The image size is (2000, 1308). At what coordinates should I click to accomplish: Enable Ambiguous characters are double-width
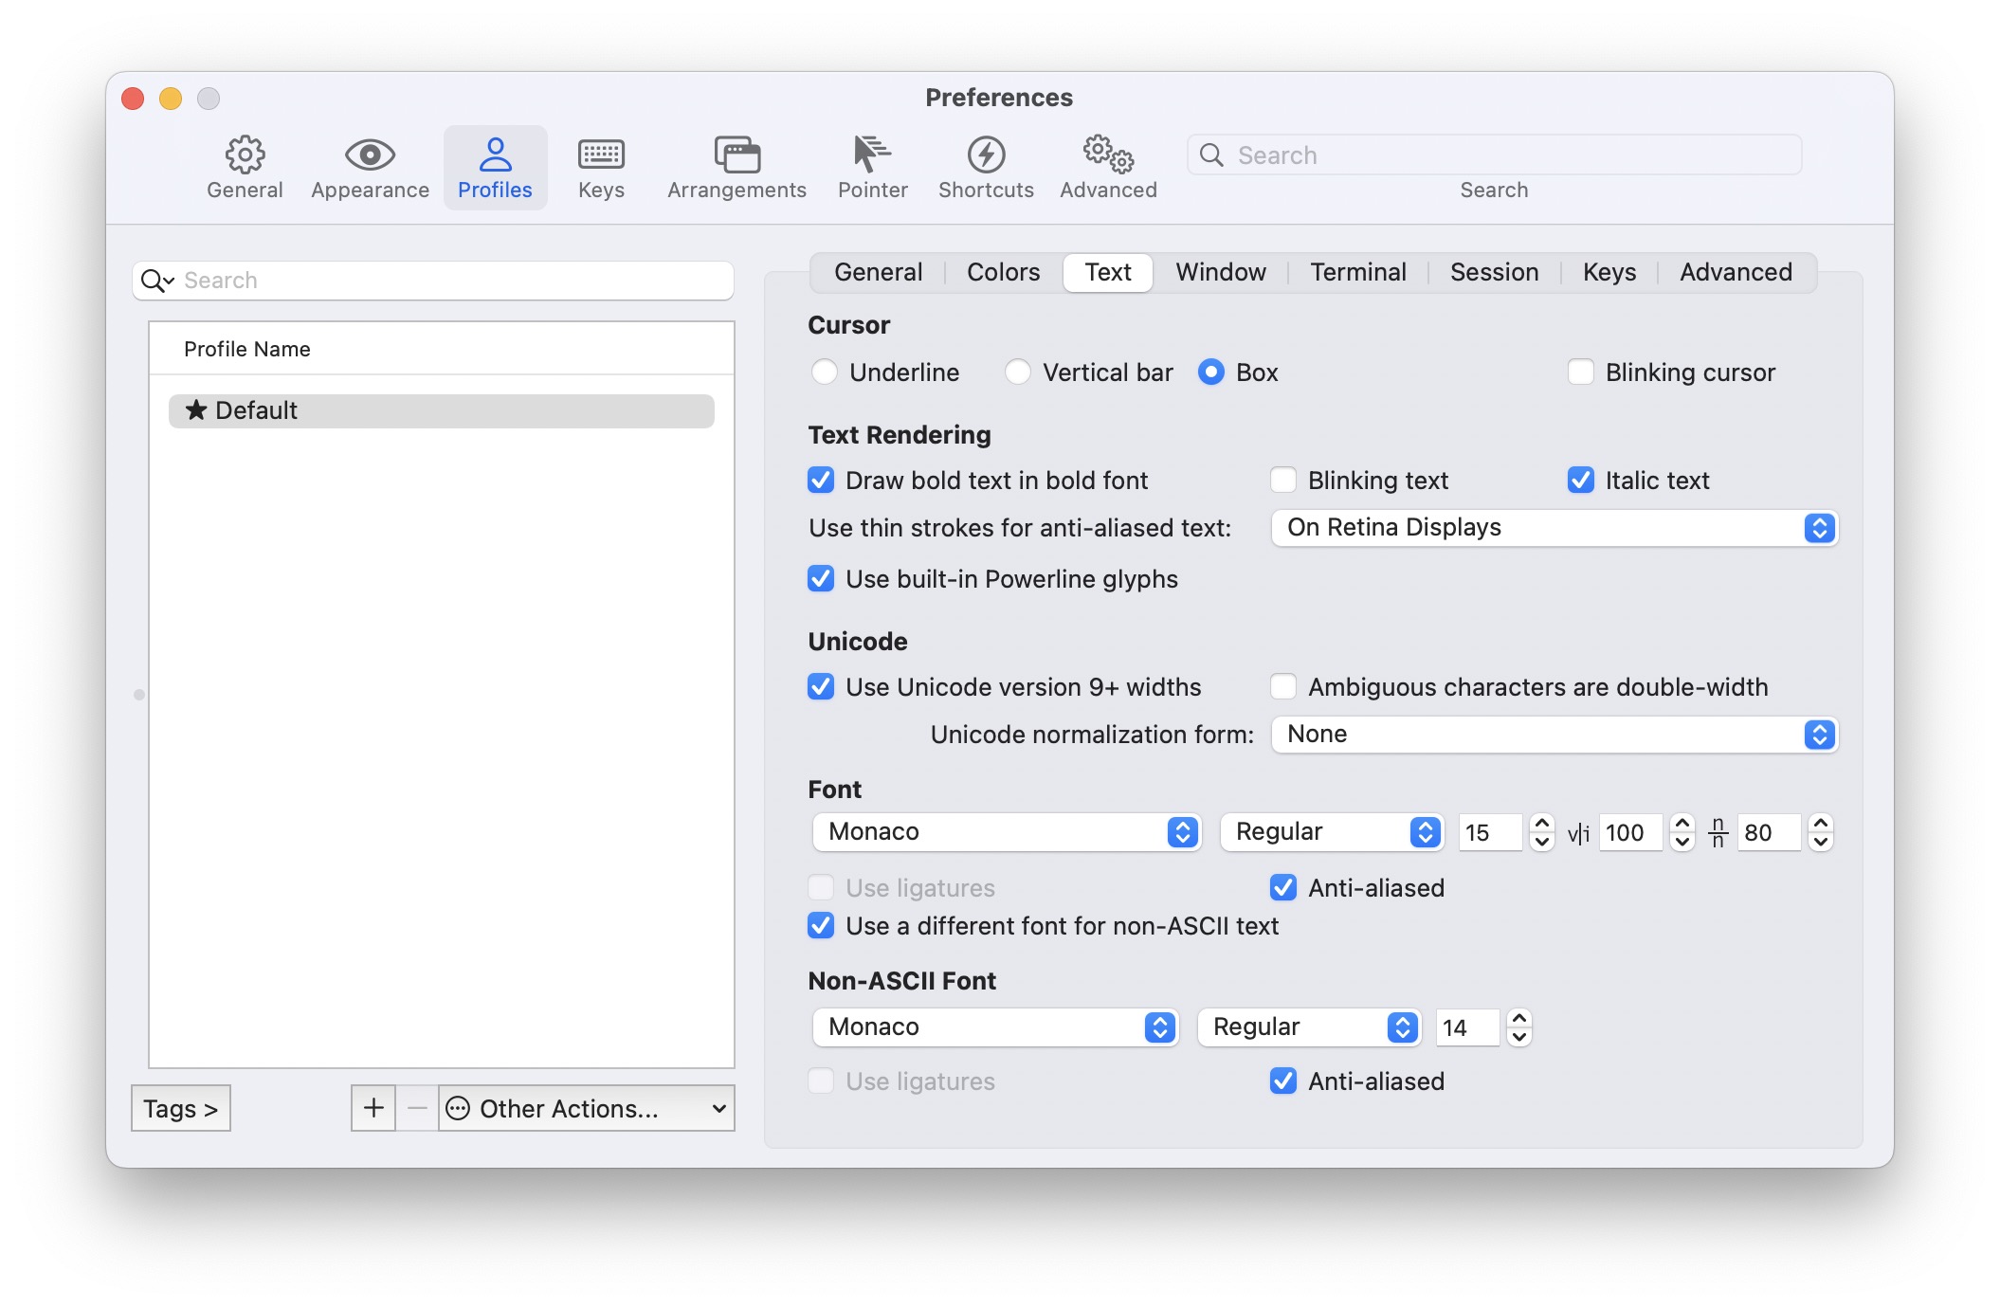click(1283, 686)
